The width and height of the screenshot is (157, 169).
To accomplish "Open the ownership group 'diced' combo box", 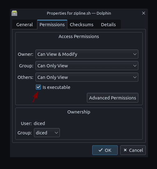I will click(x=47, y=133).
